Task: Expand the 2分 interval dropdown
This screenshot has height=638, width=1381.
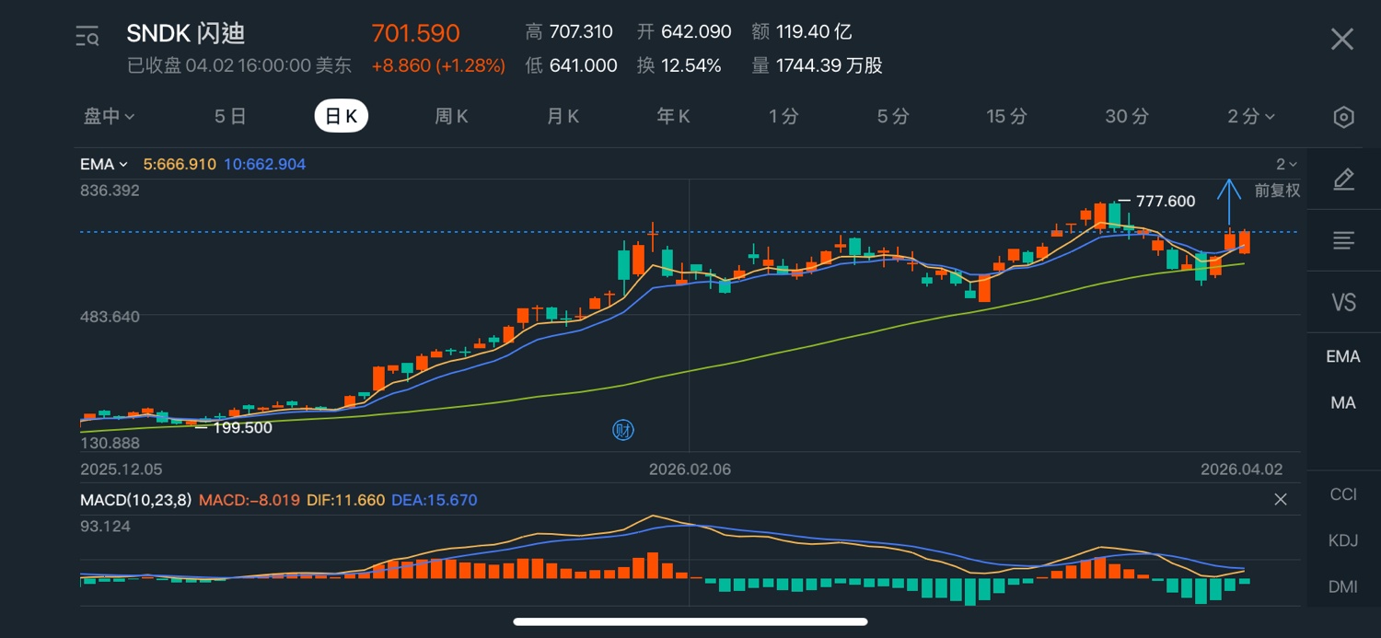Action: tap(1251, 116)
